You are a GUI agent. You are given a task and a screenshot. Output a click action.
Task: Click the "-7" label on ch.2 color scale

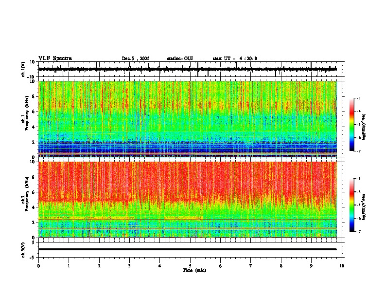pyautogui.click(x=358, y=232)
